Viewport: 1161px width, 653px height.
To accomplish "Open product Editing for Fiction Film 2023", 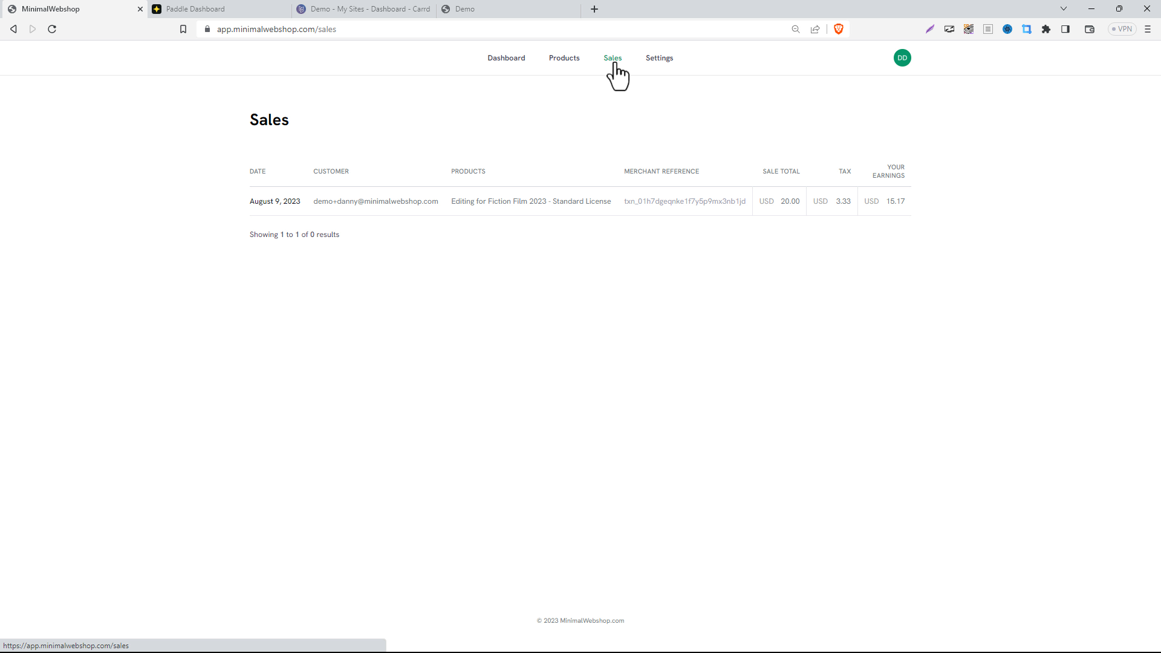I will pos(531,201).
